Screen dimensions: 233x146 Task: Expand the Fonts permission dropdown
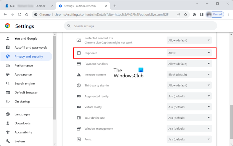[189, 139]
